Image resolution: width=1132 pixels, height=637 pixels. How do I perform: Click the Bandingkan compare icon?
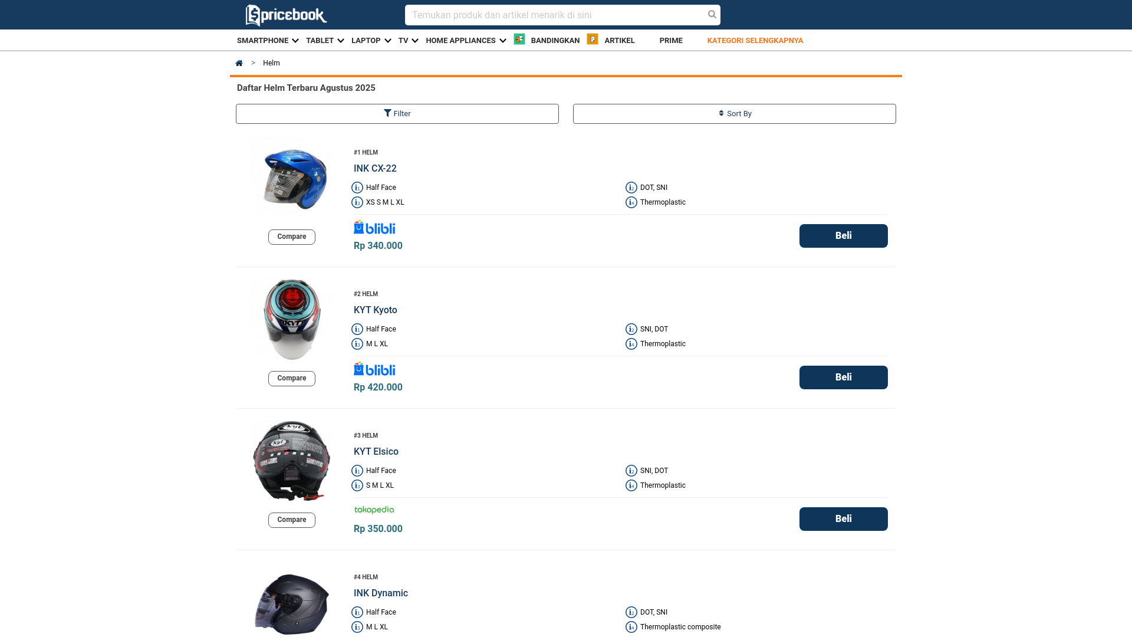coord(519,39)
